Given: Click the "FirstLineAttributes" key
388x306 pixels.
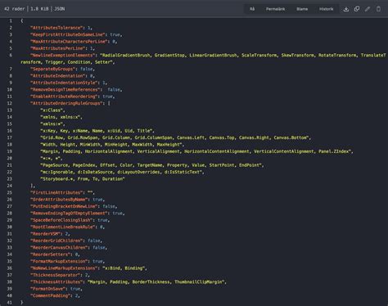Looking at the screenshot, I should click(56, 192).
